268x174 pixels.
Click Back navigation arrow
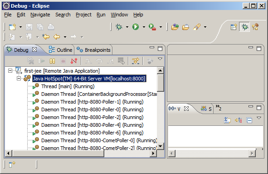57,37
